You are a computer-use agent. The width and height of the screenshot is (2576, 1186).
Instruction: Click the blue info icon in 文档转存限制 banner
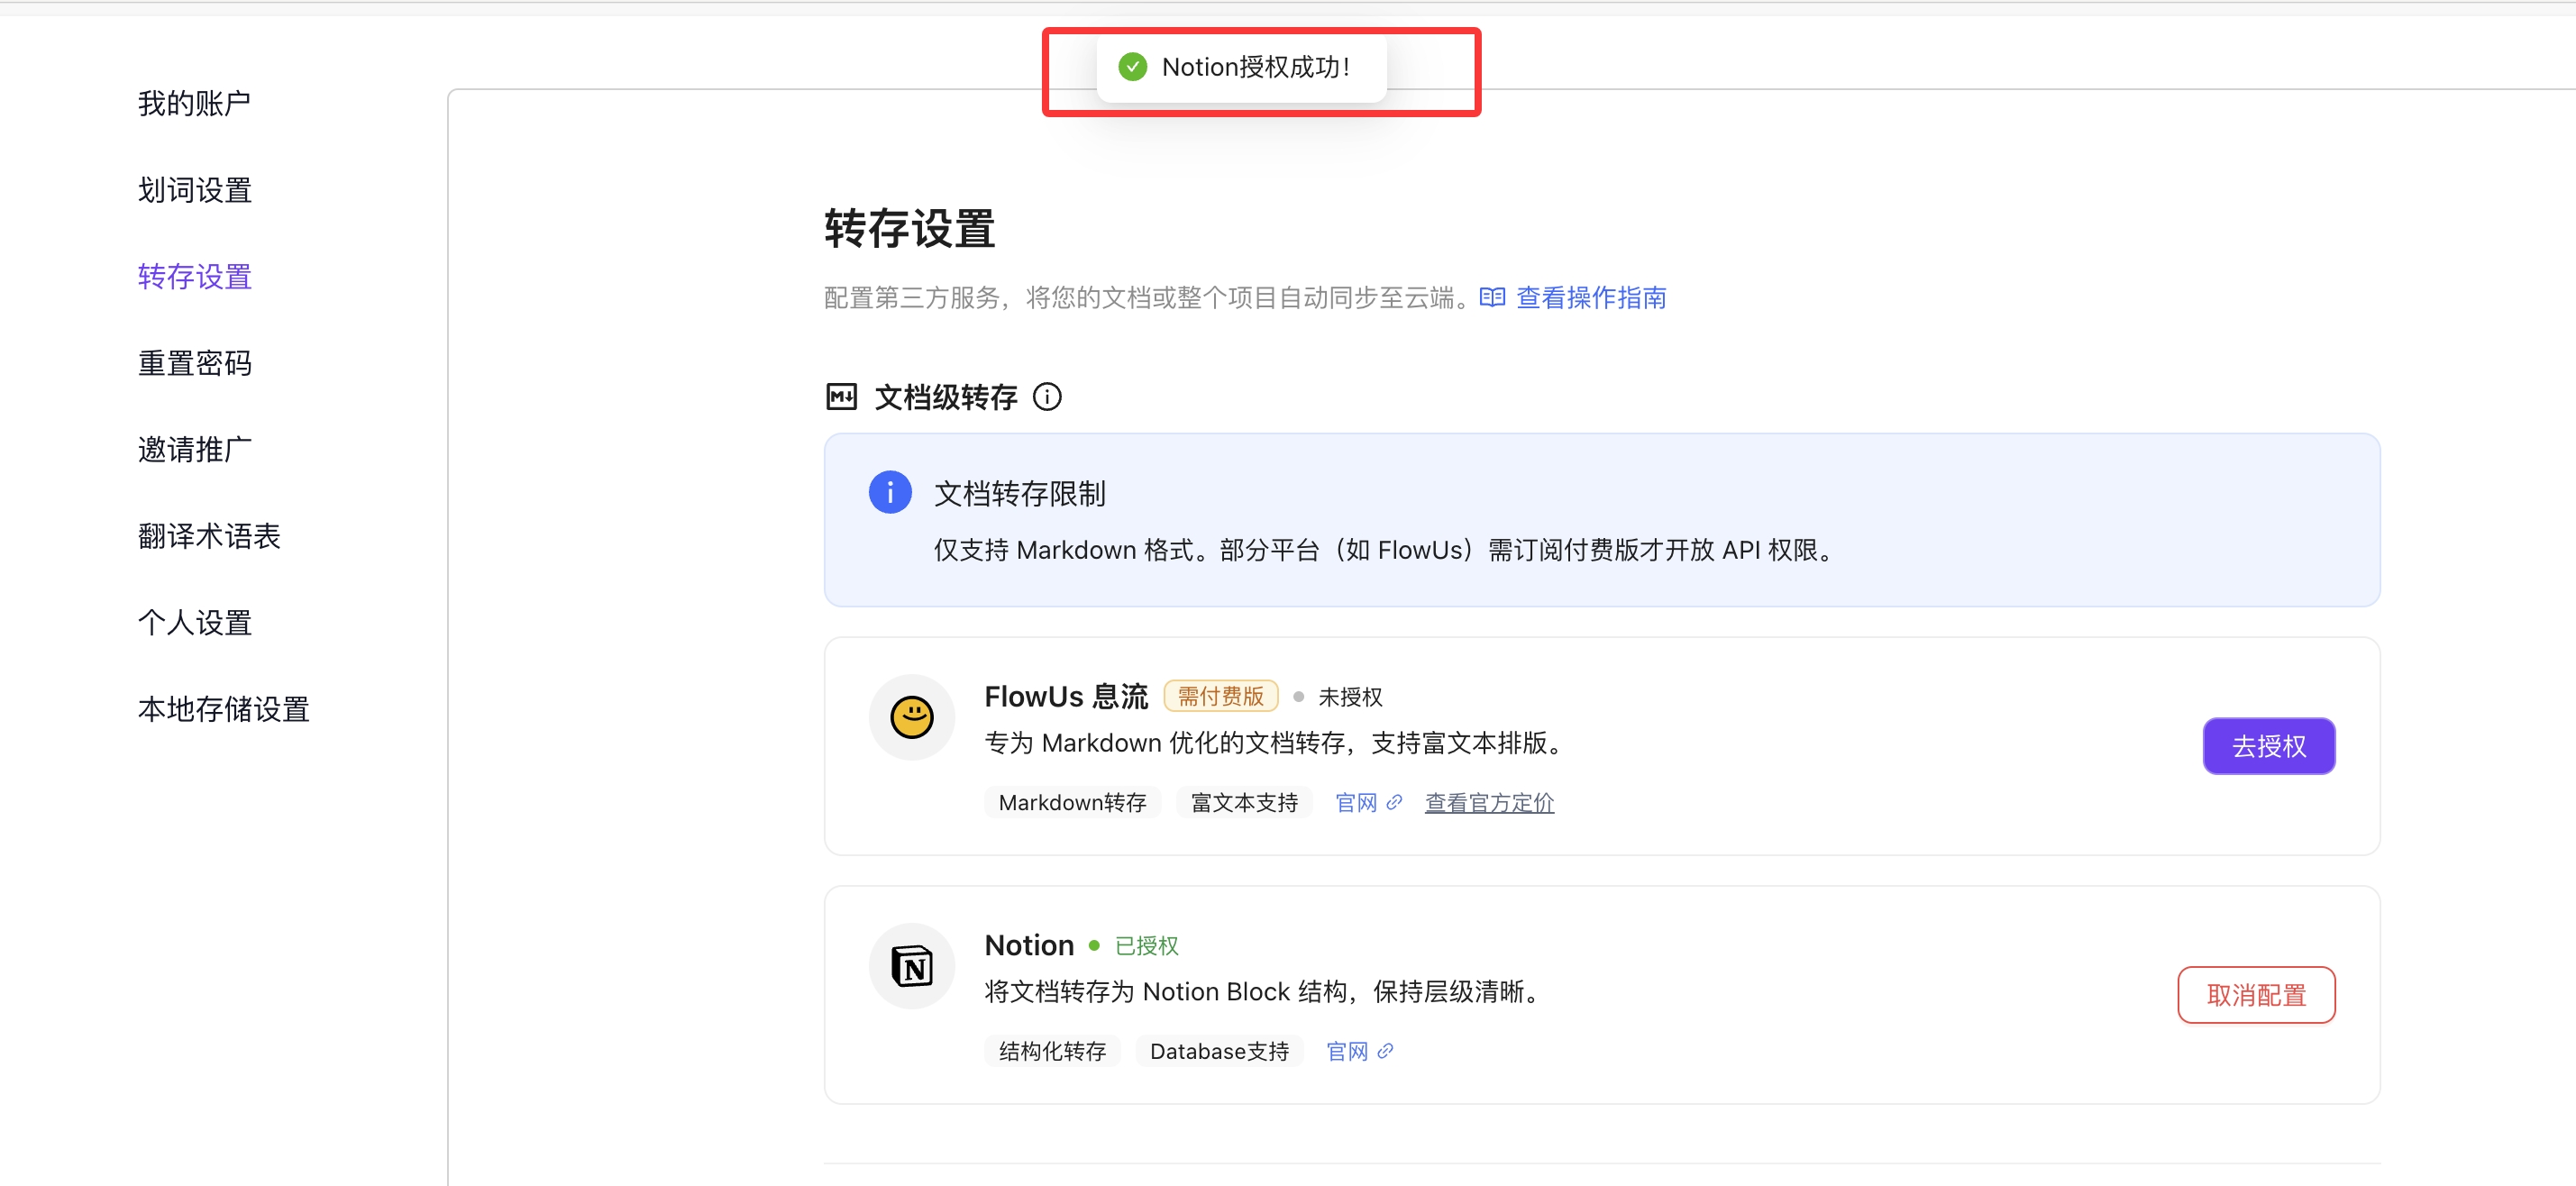(889, 491)
